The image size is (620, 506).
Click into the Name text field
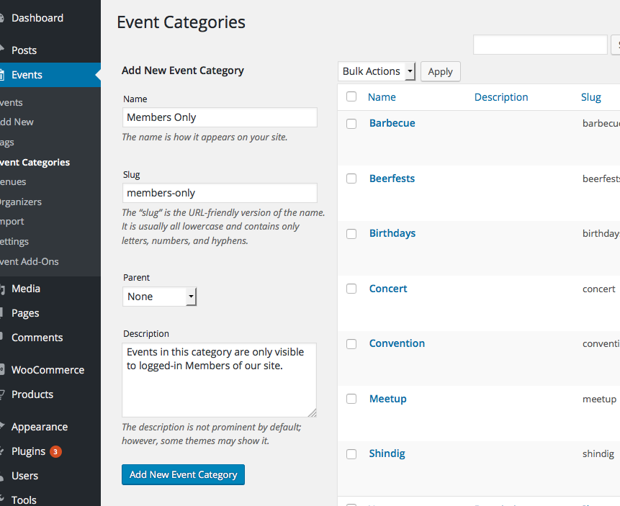point(220,117)
